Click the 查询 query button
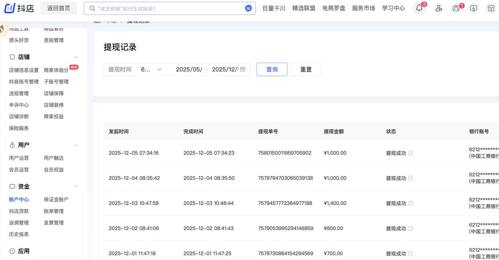The width and height of the screenshot is (499, 260). coord(272,69)
